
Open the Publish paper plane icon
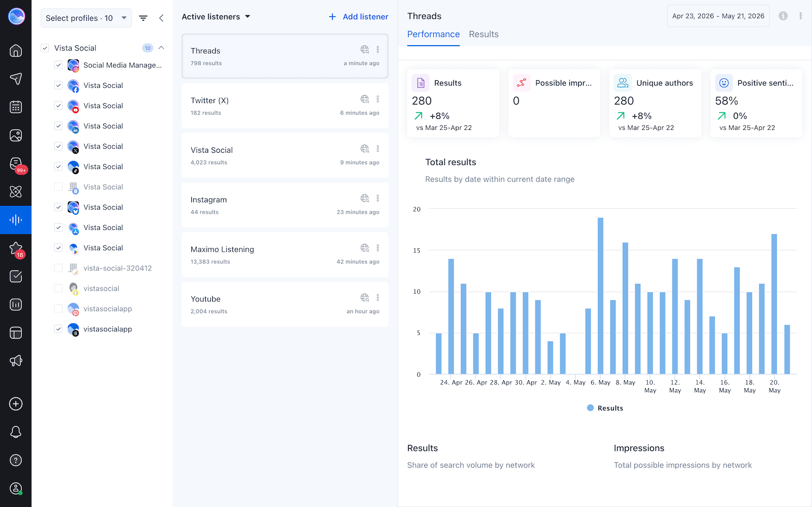pyautogui.click(x=16, y=79)
